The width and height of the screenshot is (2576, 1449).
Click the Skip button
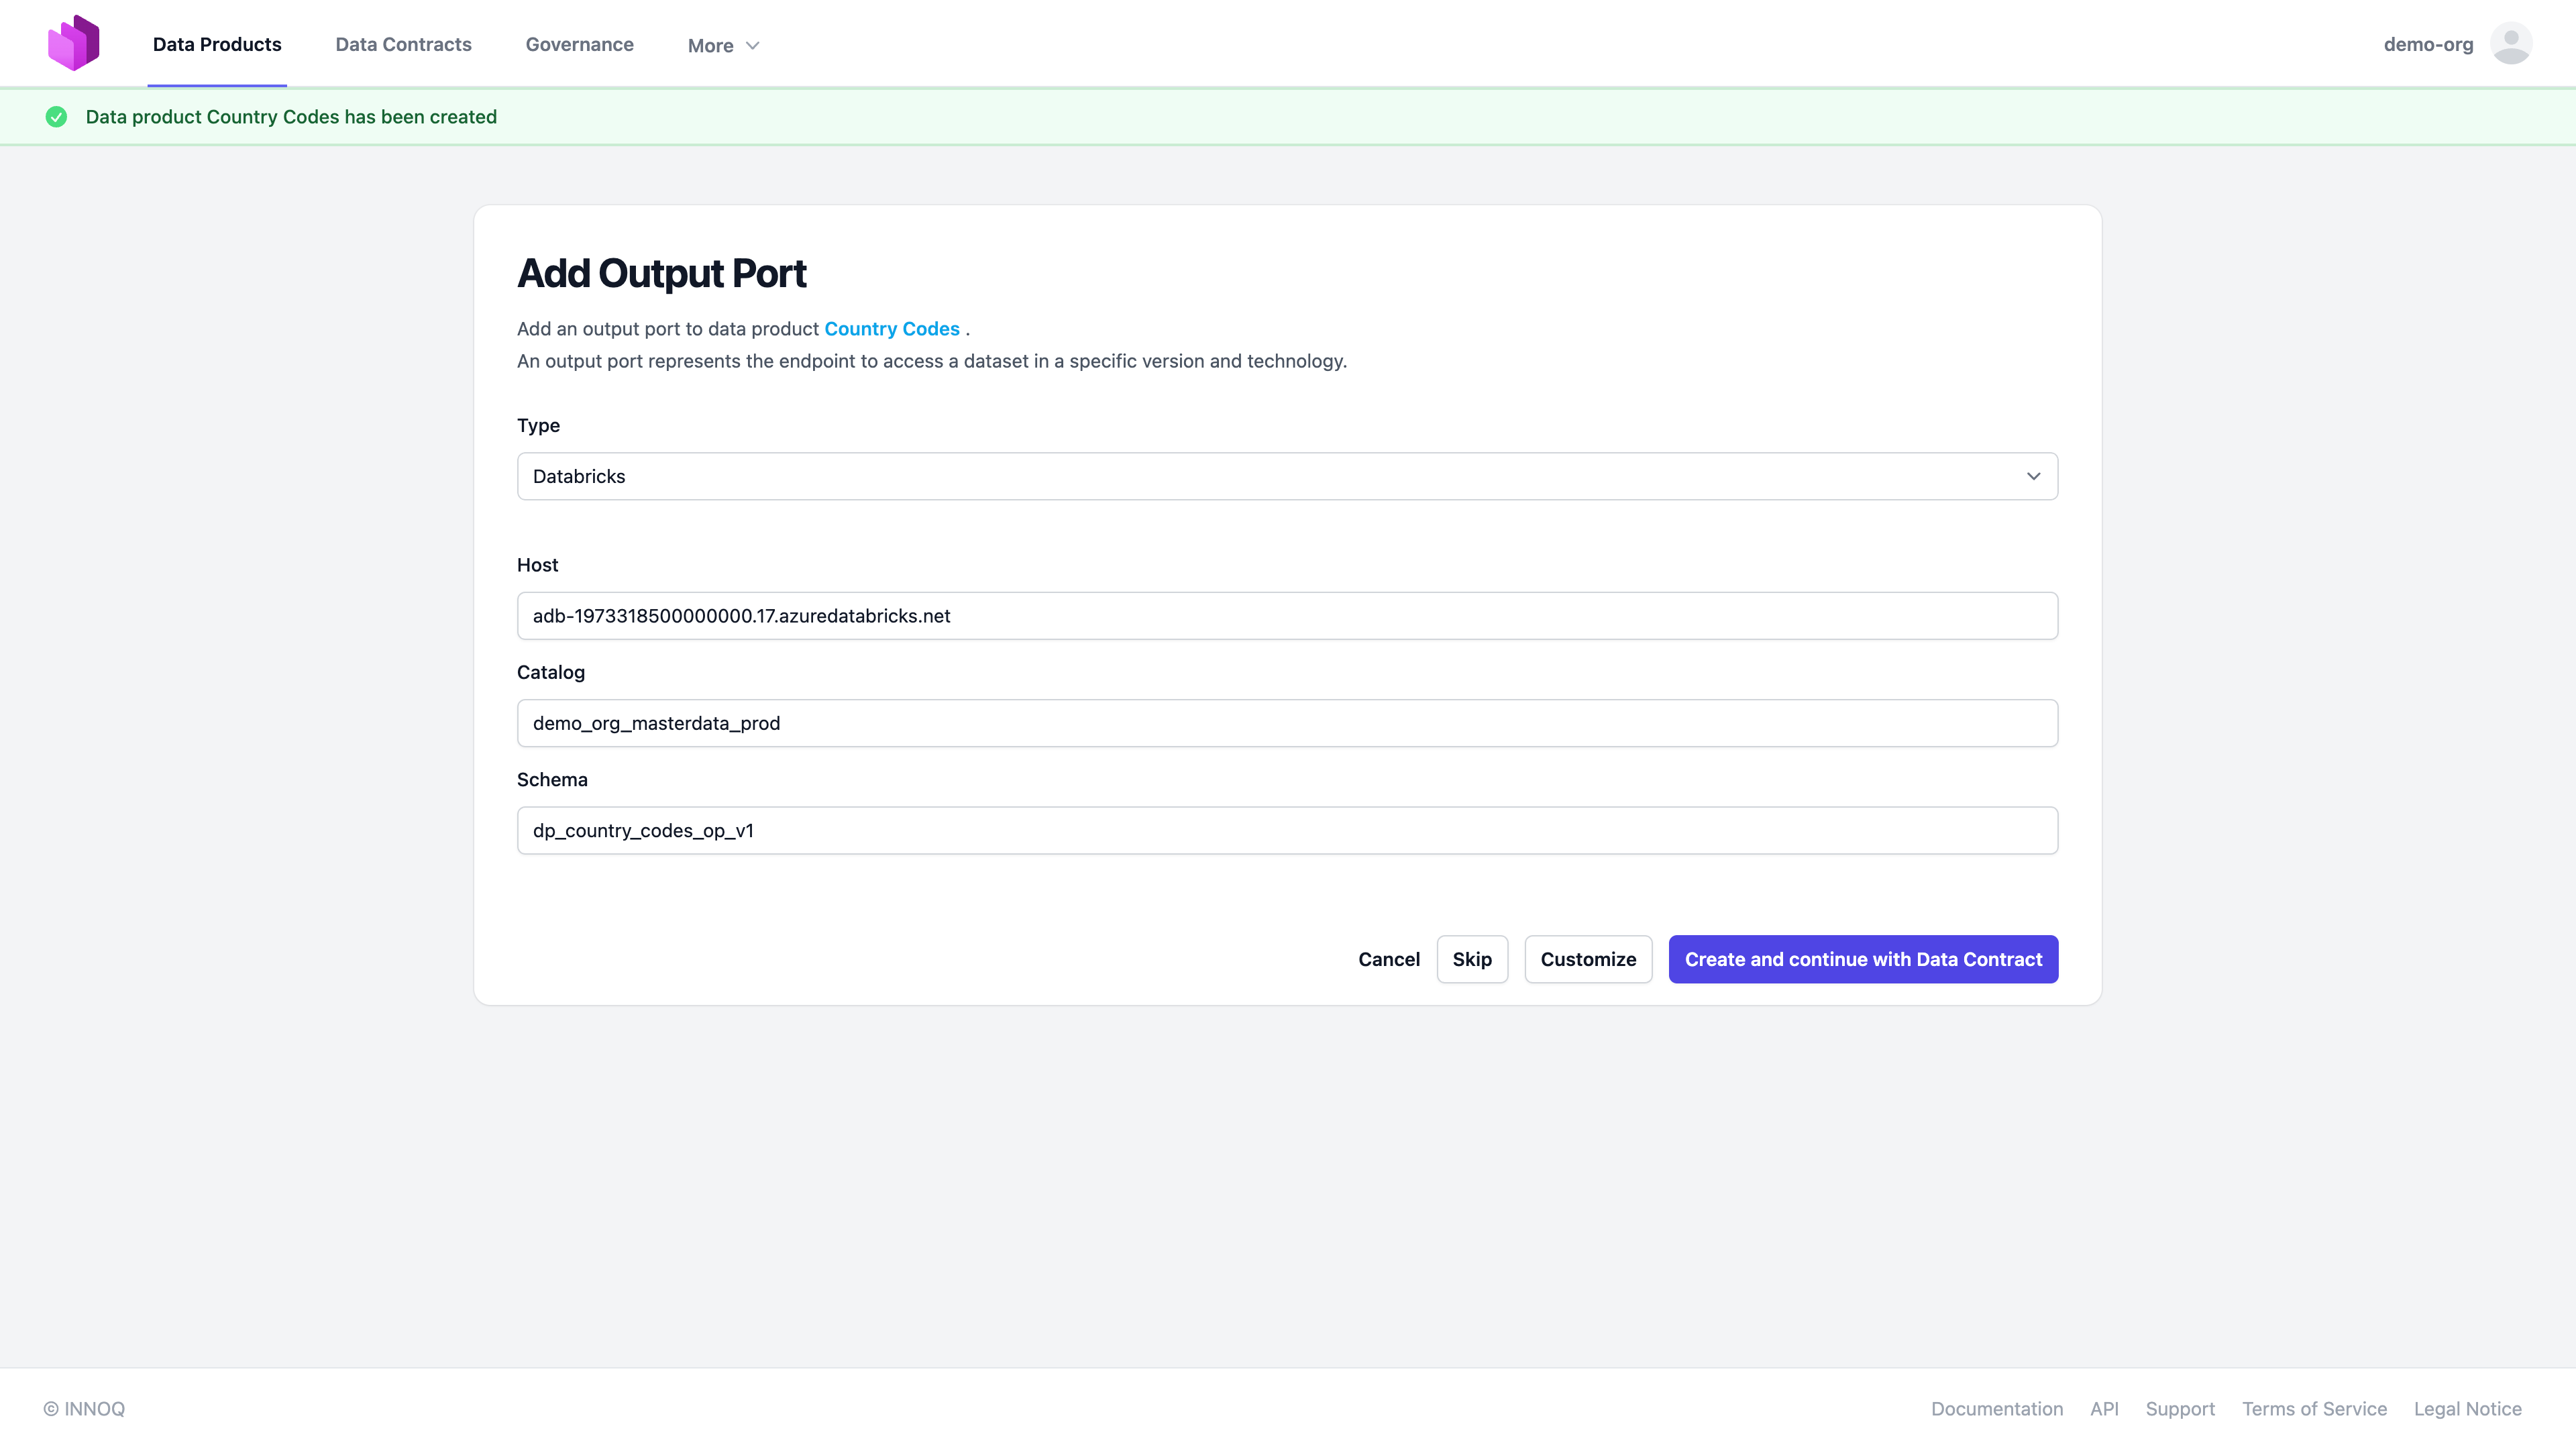pyautogui.click(x=1471, y=959)
